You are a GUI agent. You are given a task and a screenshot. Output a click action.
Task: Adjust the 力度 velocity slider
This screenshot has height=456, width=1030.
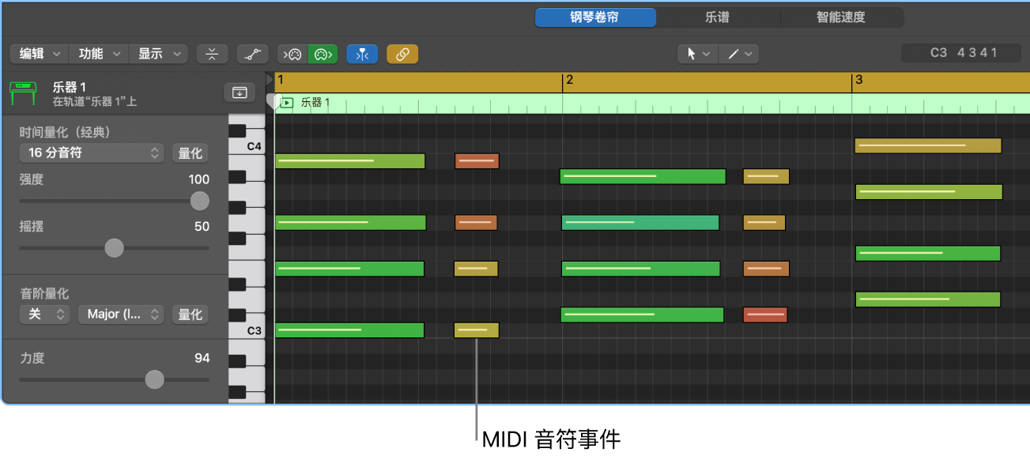[154, 380]
